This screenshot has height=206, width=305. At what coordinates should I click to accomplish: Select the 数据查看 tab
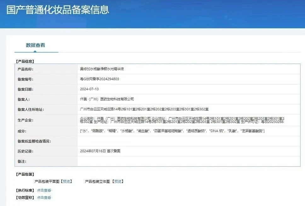(36, 45)
